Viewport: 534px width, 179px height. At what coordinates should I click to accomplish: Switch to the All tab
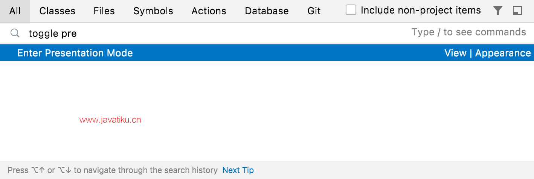tap(15, 11)
